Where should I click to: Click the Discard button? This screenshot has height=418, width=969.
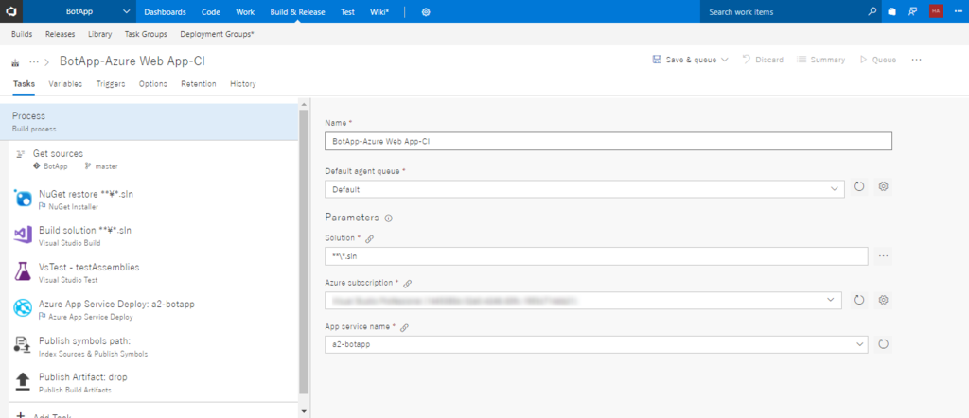click(x=763, y=60)
